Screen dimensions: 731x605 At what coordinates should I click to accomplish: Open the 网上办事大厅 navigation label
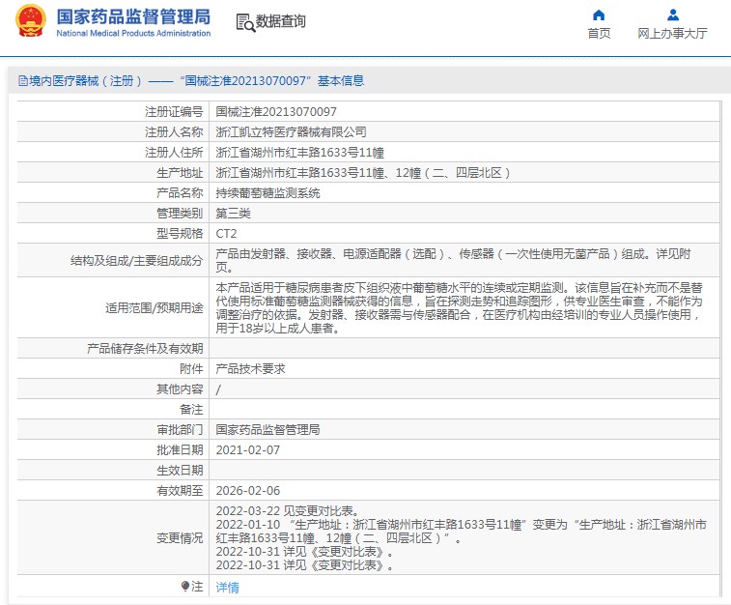click(x=672, y=33)
